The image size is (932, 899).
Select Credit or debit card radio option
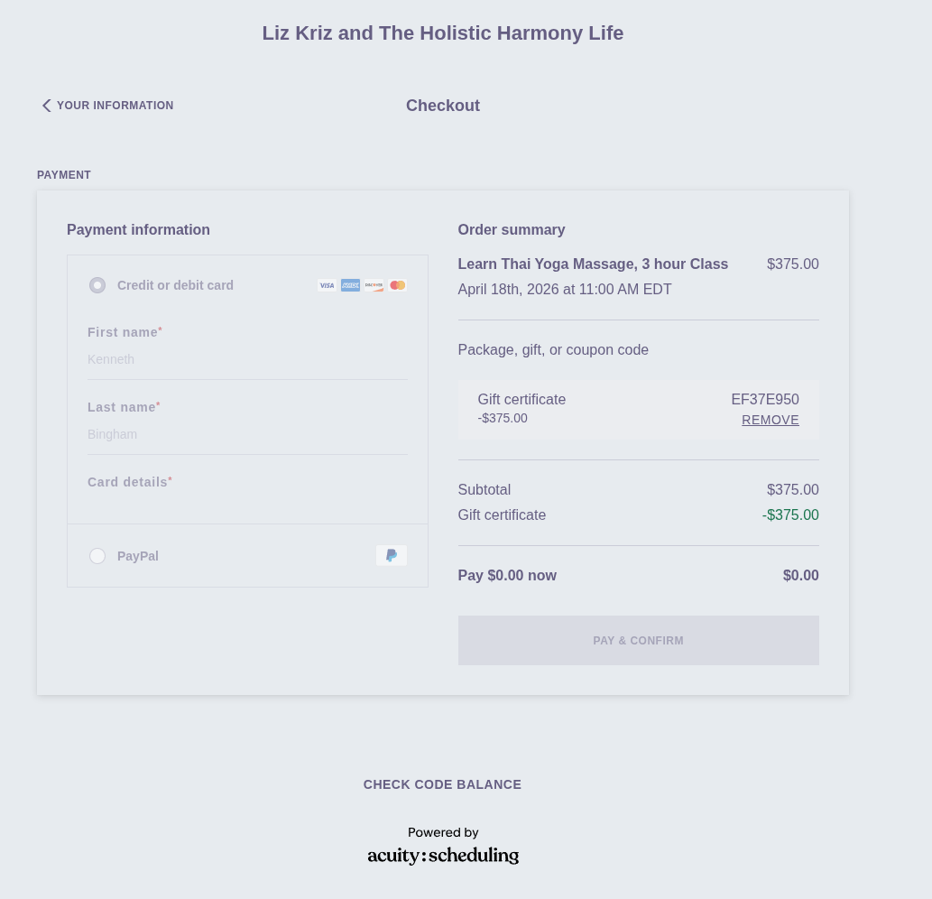click(x=97, y=285)
